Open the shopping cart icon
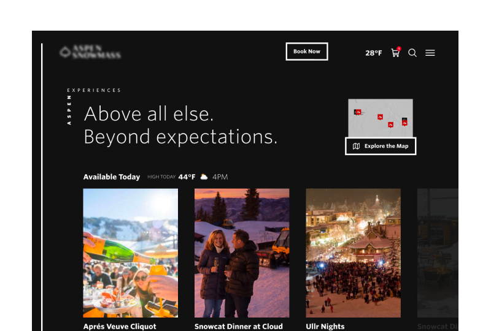 pos(395,53)
